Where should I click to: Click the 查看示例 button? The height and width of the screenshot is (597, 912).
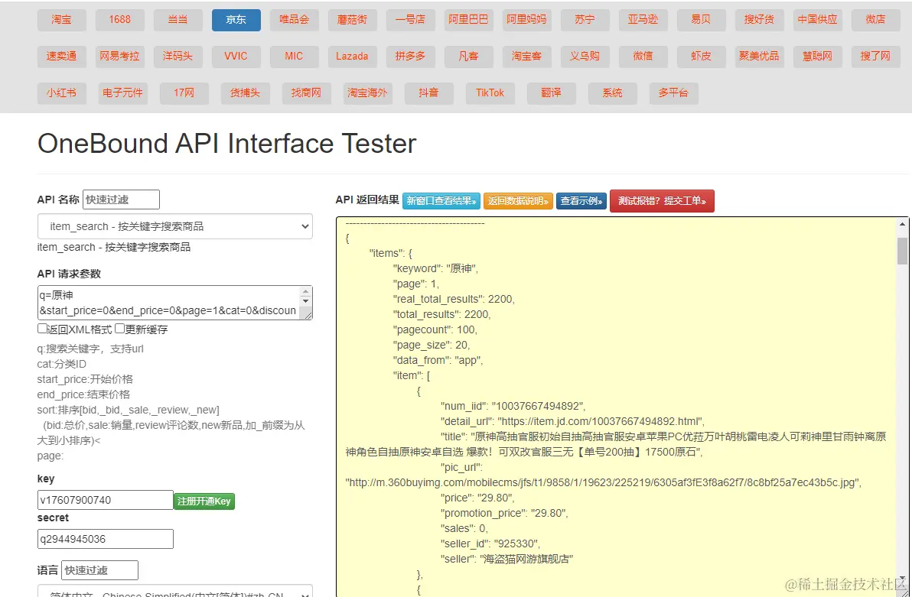click(x=581, y=201)
